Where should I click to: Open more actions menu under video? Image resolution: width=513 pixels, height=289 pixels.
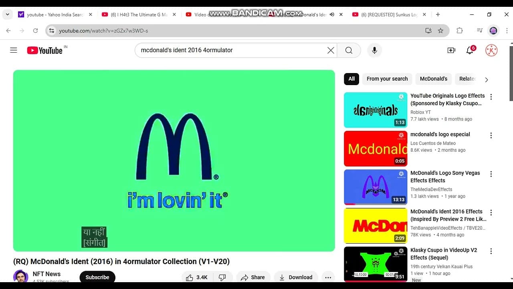pyautogui.click(x=328, y=277)
